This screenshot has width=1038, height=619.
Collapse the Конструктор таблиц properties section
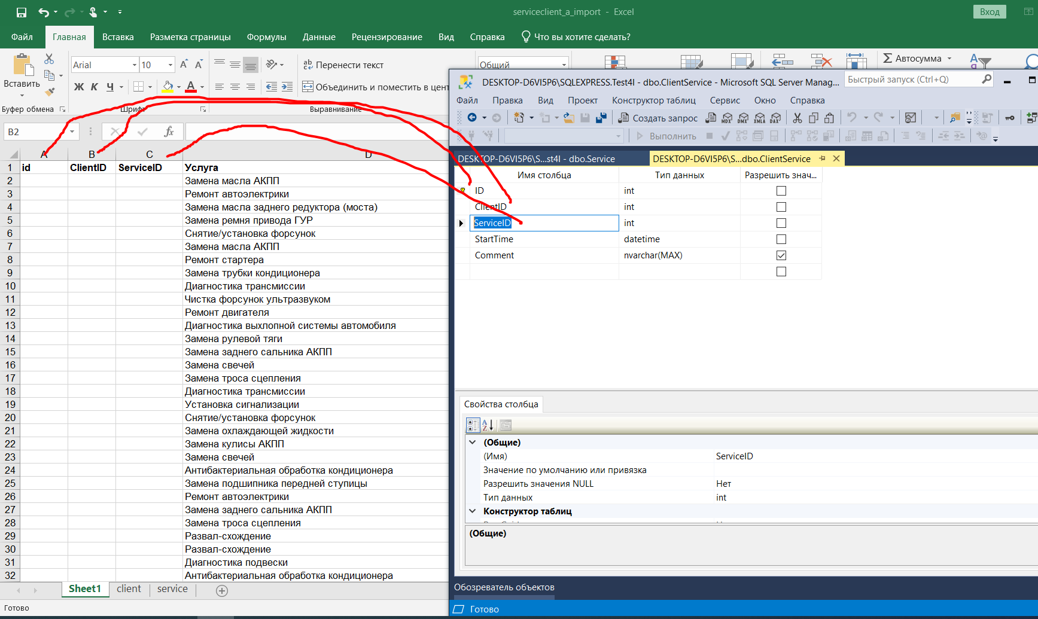pos(473,511)
